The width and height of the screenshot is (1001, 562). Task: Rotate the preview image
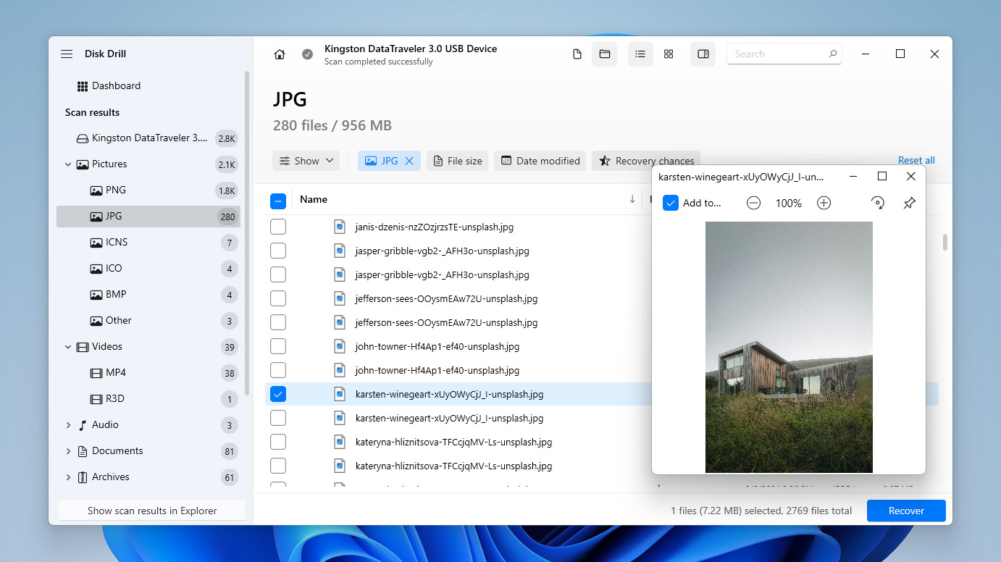pyautogui.click(x=878, y=204)
